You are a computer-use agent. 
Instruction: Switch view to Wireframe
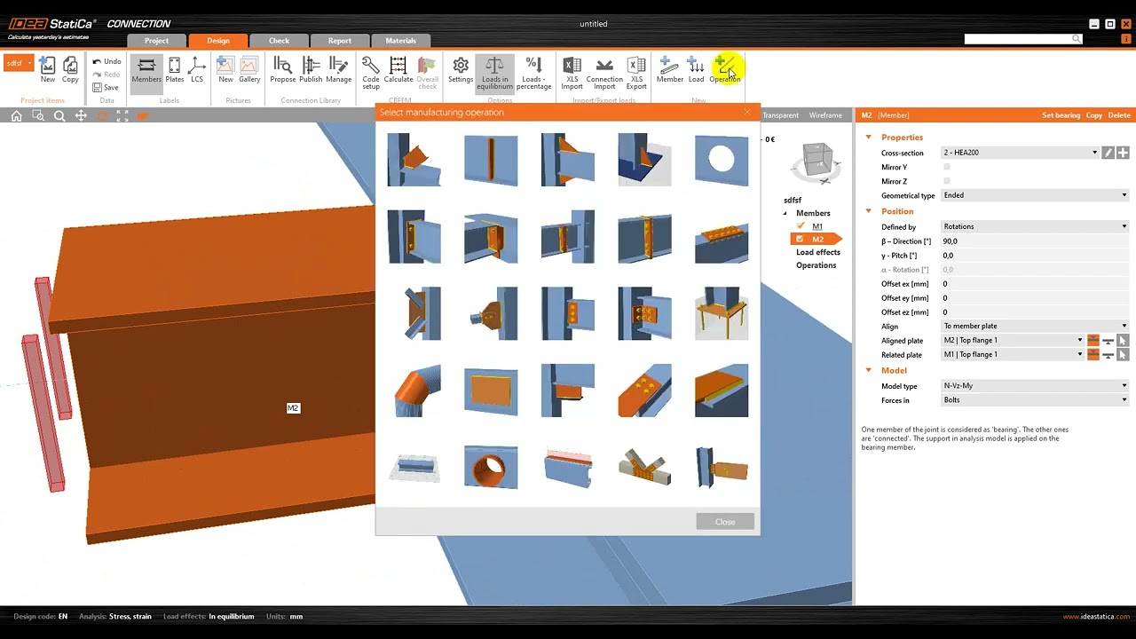825,115
